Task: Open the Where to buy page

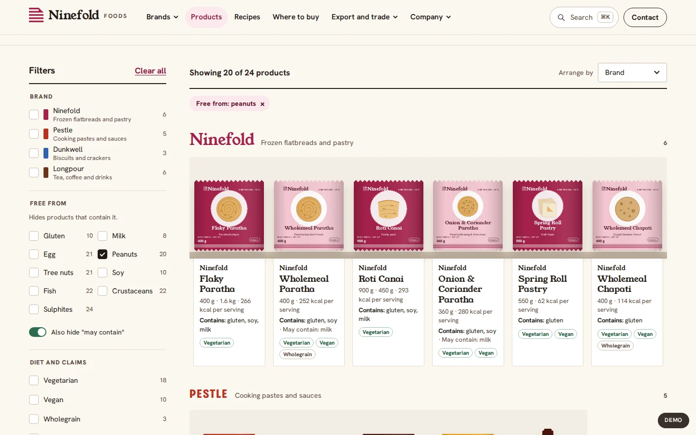Action: (x=296, y=17)
